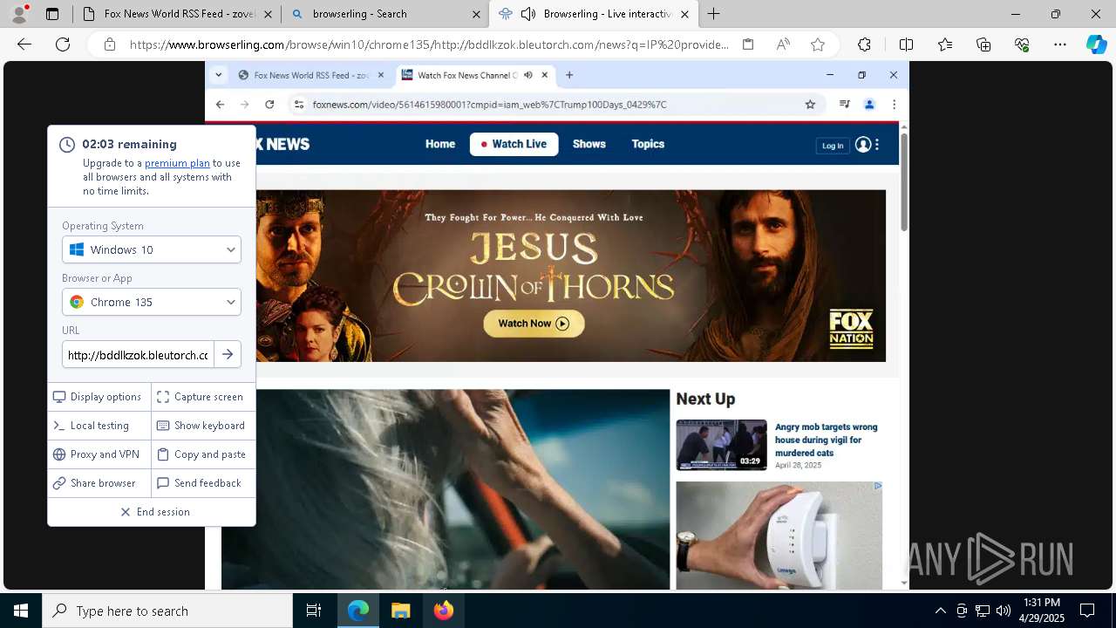Open Chrome media control icon
The height and width of the screenshot is (628, 1116).
(x=844, y=105)
